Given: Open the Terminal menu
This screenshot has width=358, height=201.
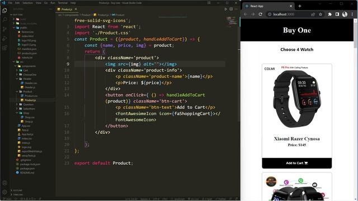Looking at the screenshot, I should coord(63,3).
